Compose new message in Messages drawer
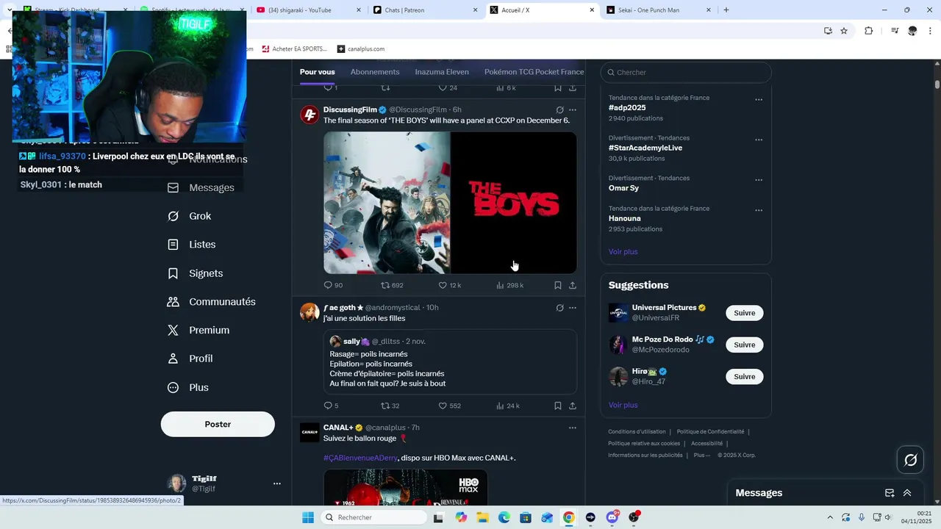Viewport: 941px width, 529px height. [x=890, y=493]
